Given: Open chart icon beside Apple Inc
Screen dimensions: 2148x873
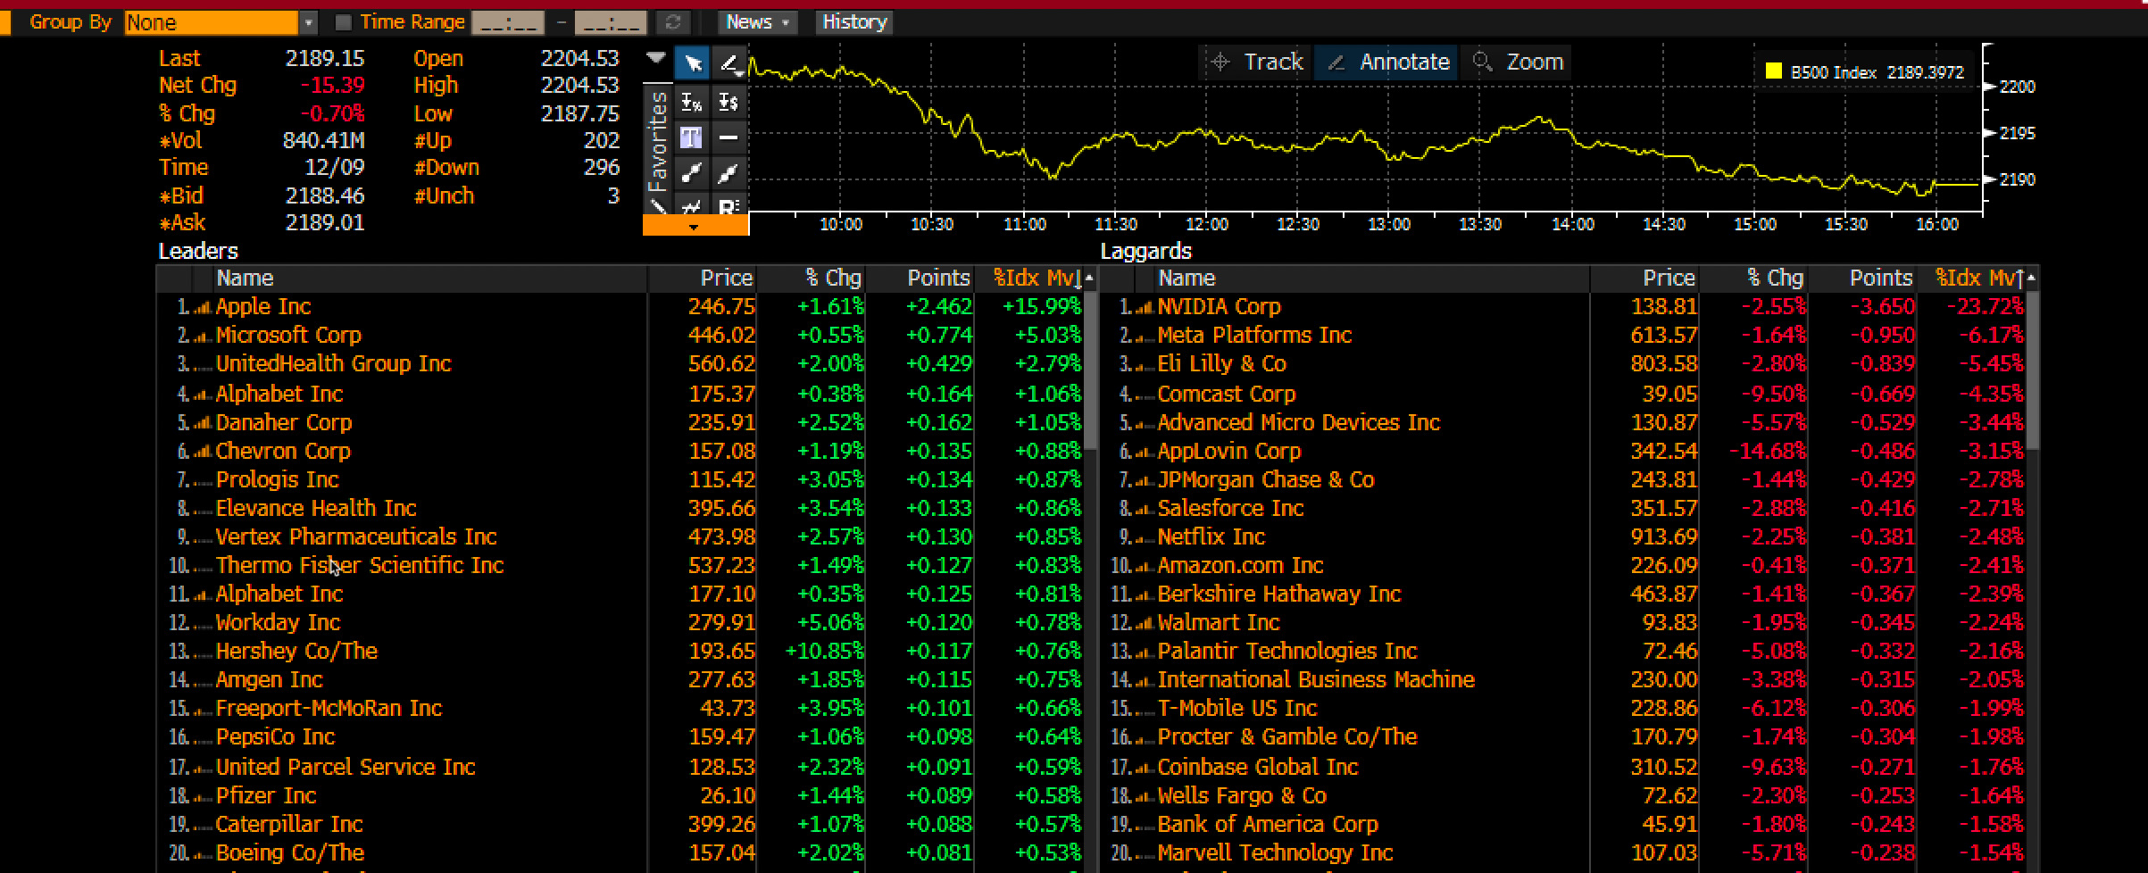Looking at the screenshot, I should (x=202, y=307).
